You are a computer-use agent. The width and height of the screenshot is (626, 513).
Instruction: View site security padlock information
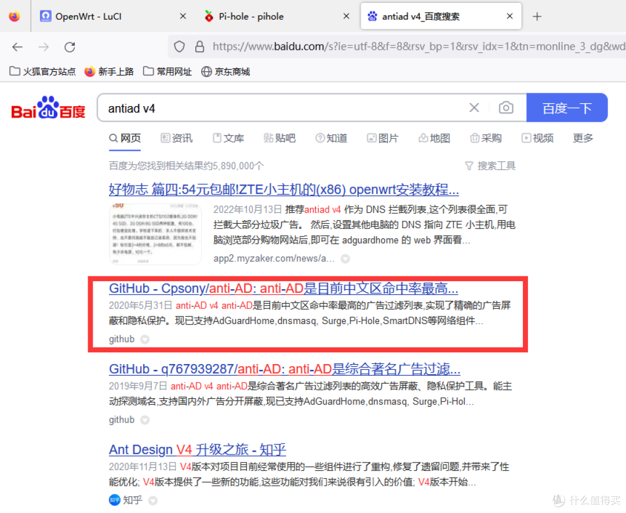click(199, 47)
